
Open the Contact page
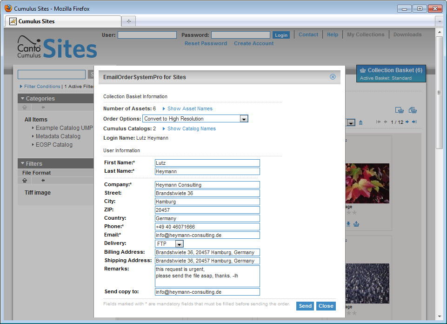point(308,34)
